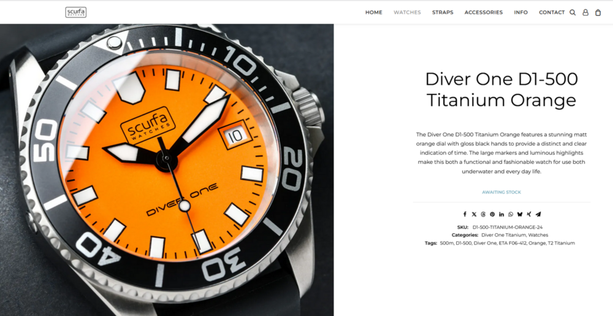Open the ACCESSORIES menu item
The image size is (613, 316).
pos(484,12)
